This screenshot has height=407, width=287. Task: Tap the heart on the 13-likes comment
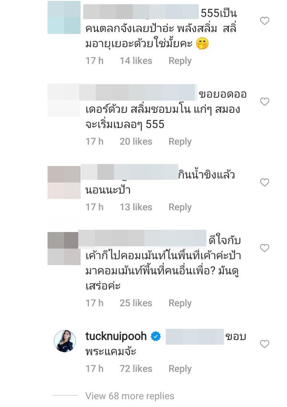point(265,183)
